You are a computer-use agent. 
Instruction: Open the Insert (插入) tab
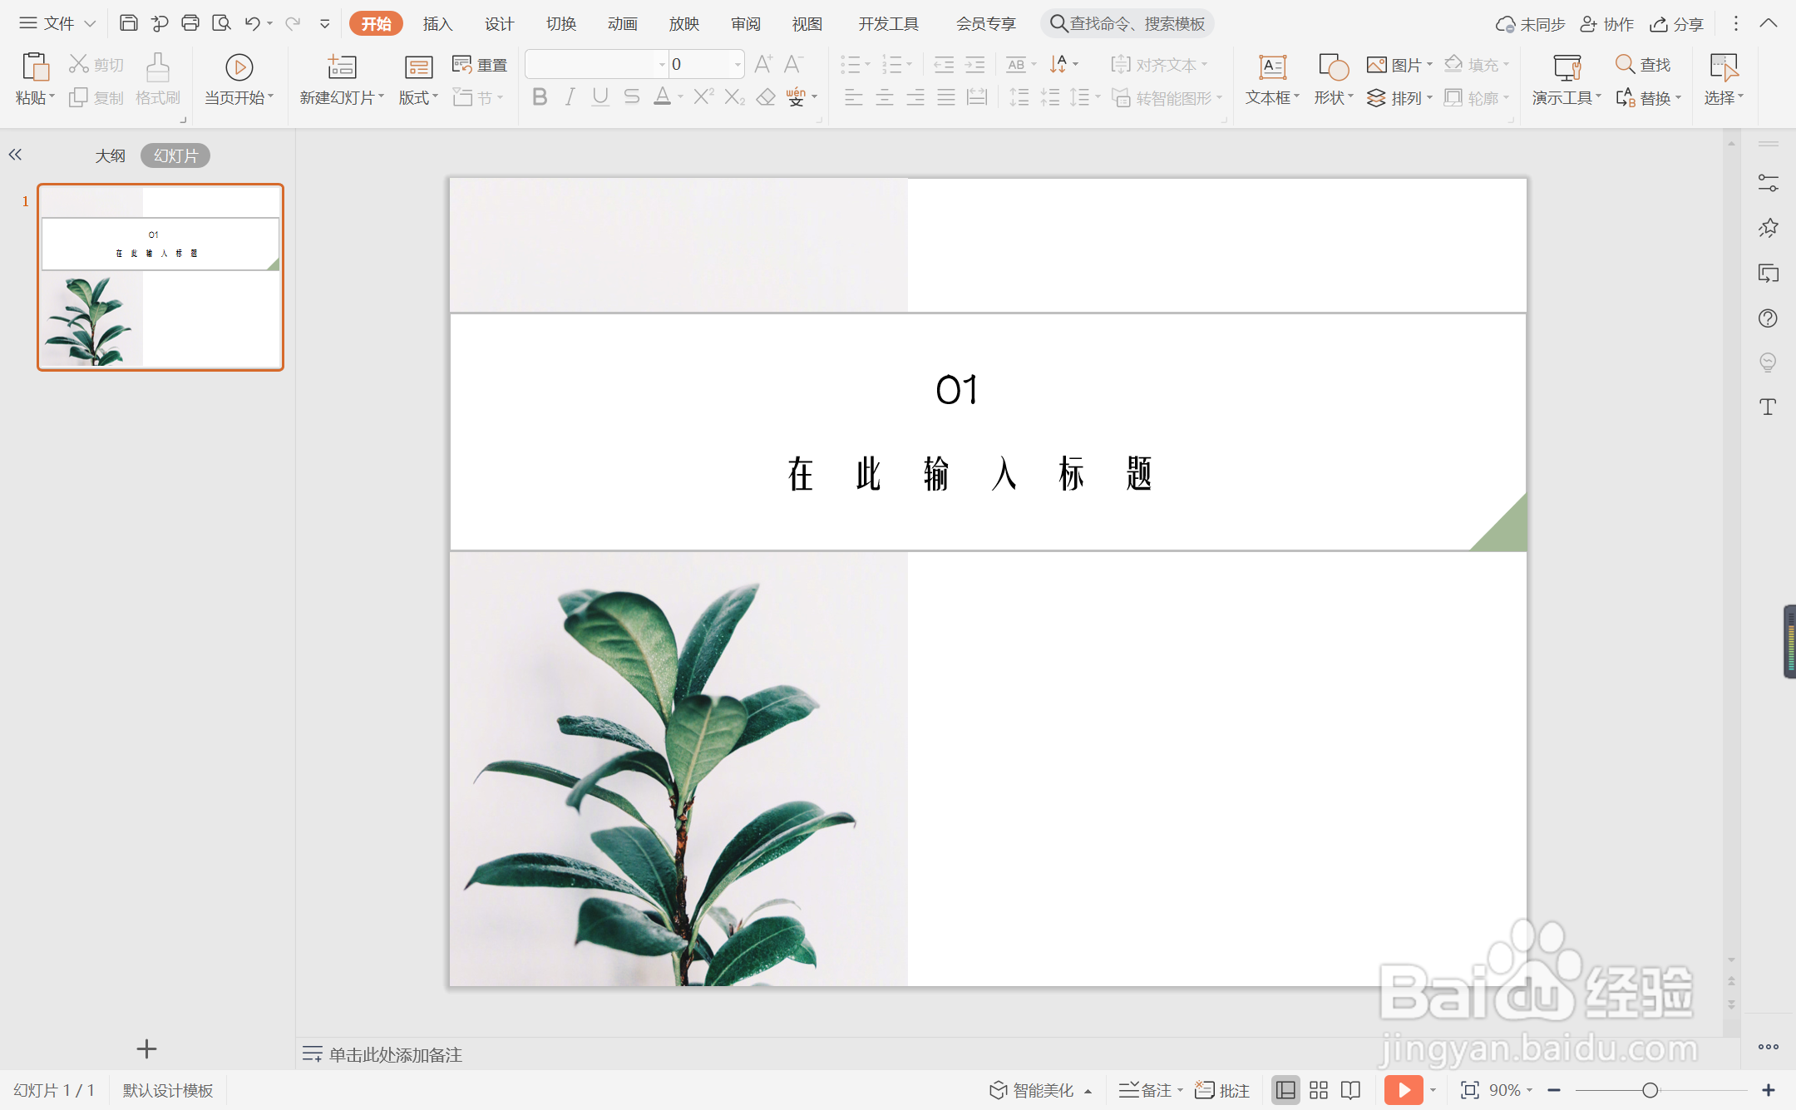pos(437,23)
